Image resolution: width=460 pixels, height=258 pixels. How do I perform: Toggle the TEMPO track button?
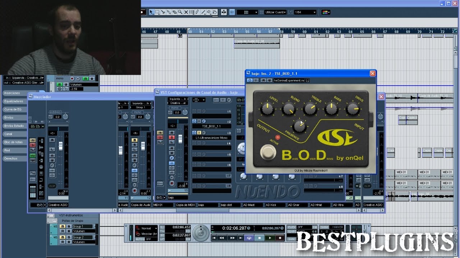[292, 232]
